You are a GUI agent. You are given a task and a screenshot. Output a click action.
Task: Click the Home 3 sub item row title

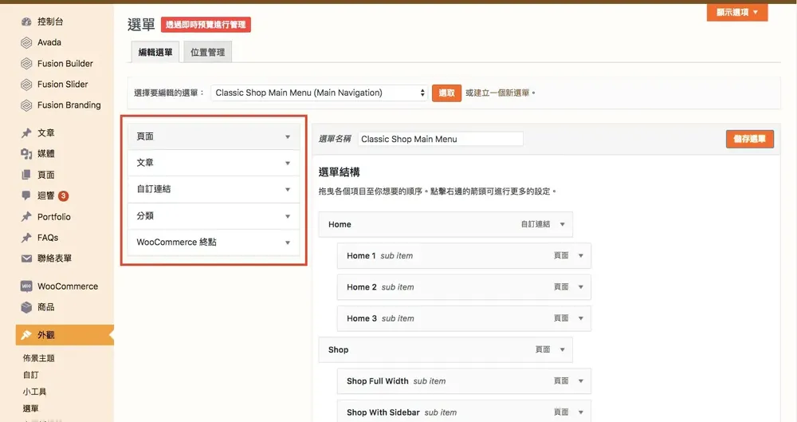coord(361,318)
